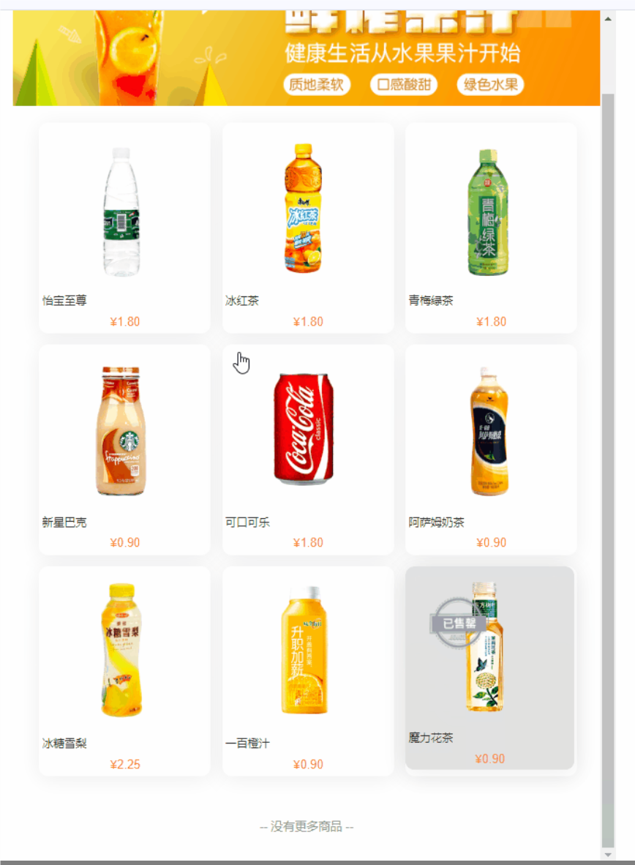The height and width of the screenshot is (865, 635).
Task: Select the 冰糖雪梨 pear drink bottle image
Action: point(122,649)
